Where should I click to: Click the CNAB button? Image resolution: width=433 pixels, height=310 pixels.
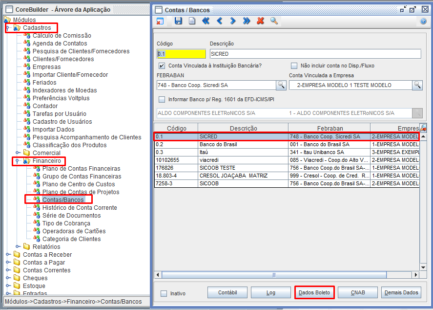pyautogui.click(x=358, y=292)
